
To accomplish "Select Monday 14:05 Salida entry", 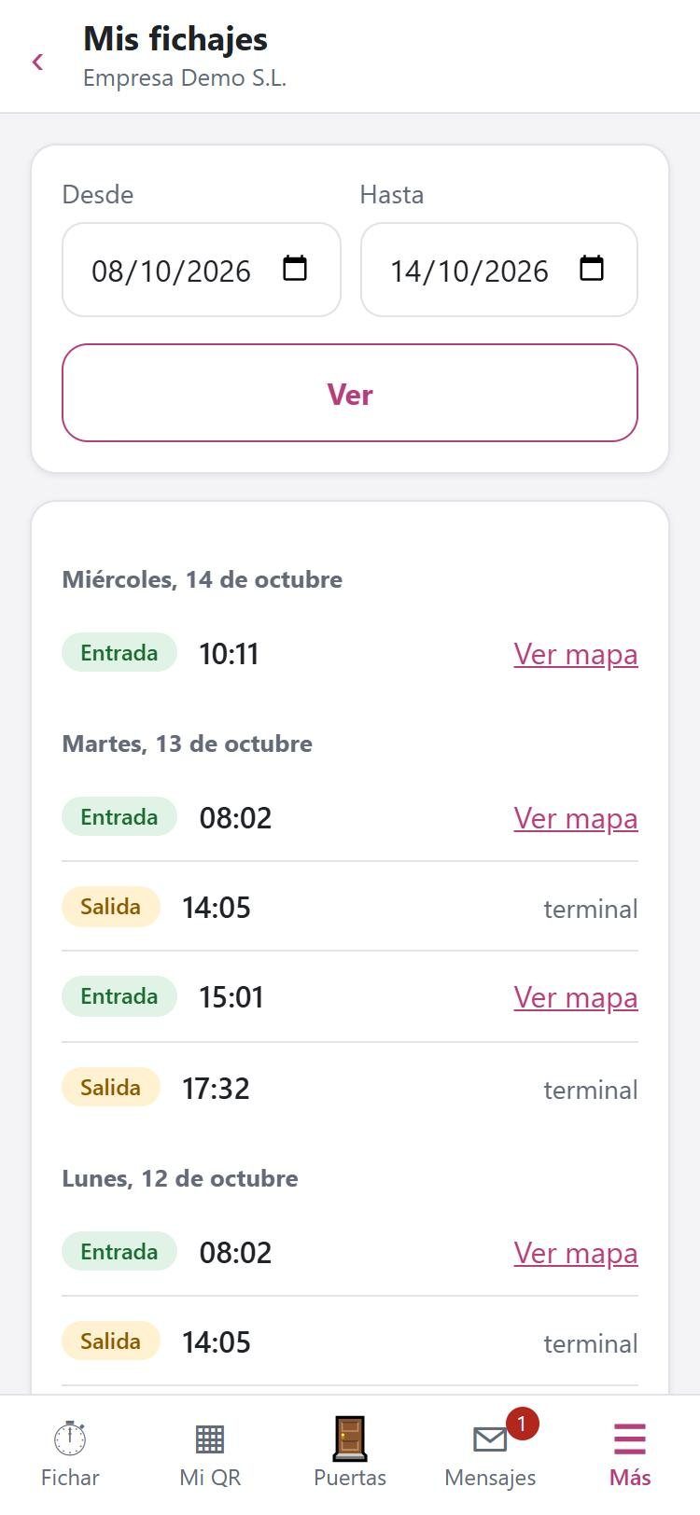I will pos(350,1341).
